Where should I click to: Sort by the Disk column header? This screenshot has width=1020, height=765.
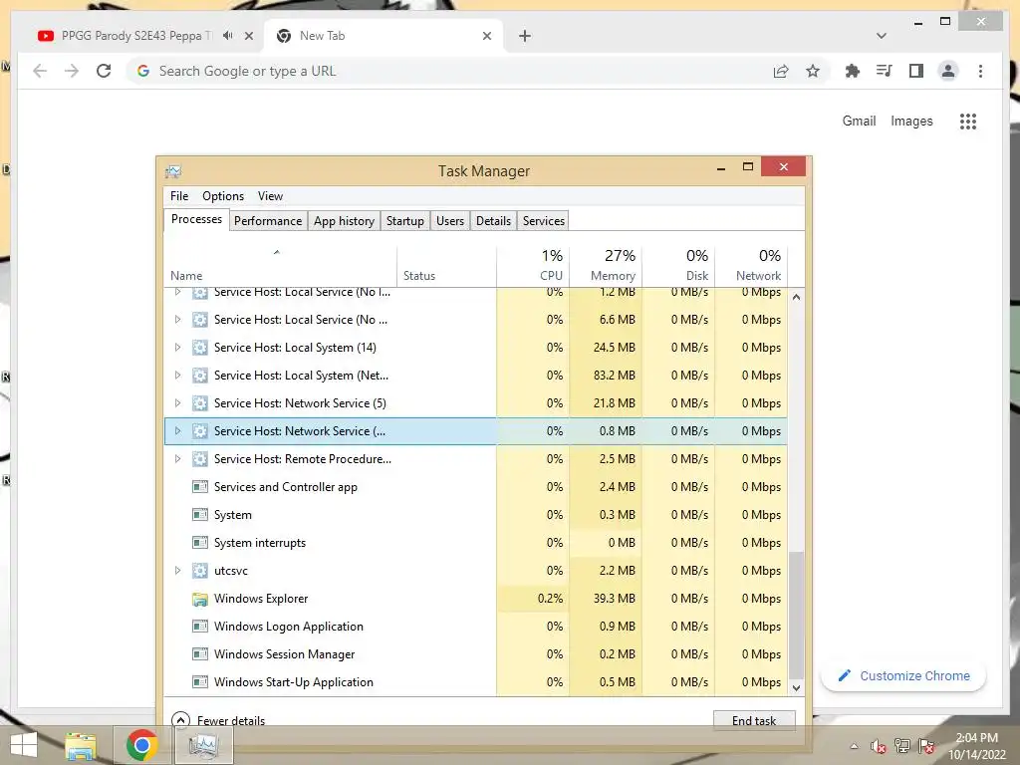678,267
